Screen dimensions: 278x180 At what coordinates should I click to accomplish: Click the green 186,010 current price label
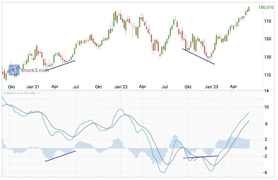point(266,7)
